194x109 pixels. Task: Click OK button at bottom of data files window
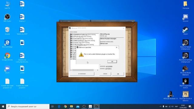tap(118, 74)
